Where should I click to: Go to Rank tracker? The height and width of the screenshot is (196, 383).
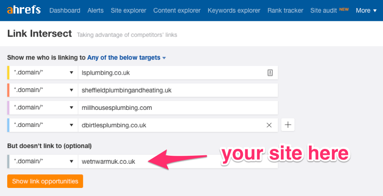pyautogui.click(x=286, y=10)
